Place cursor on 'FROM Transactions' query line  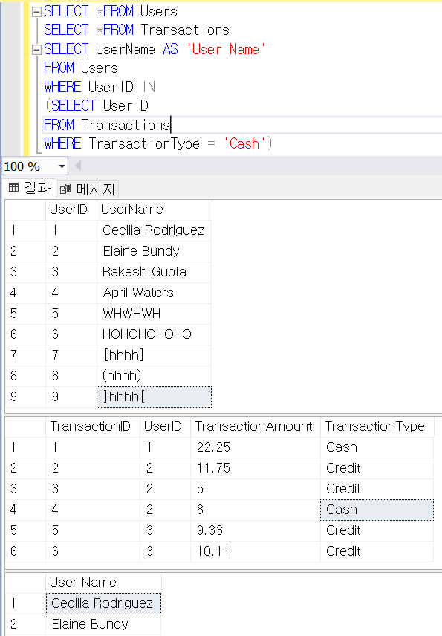click(x=107, y=125)
